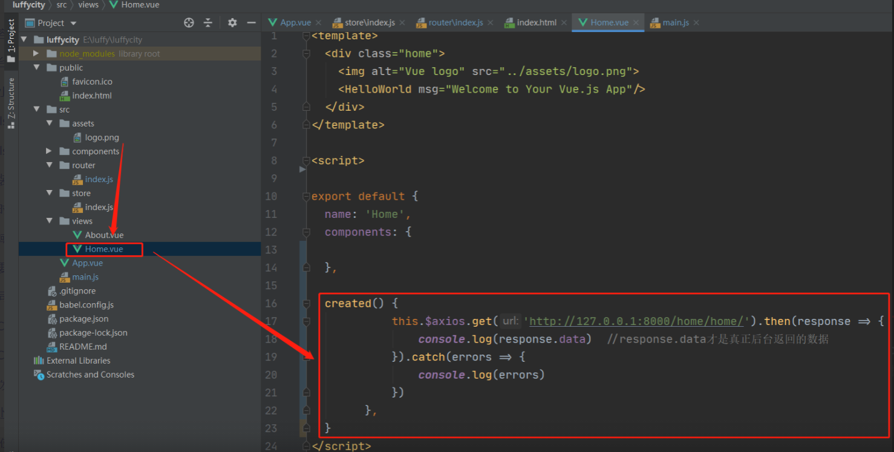Close the router\index.js editor tab
This screenshot has width=894, height=452.
pyautogui.click(x=490, y=22)
